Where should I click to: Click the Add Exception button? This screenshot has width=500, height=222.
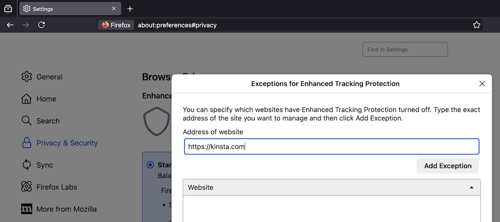tap(448, 166)
